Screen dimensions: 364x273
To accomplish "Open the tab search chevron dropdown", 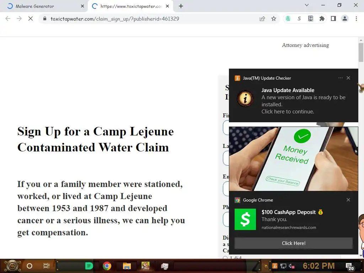I will click(x=307, y=5).
